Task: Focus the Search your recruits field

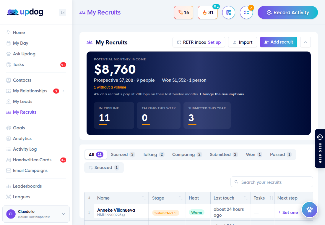Action: pos(272,182)
